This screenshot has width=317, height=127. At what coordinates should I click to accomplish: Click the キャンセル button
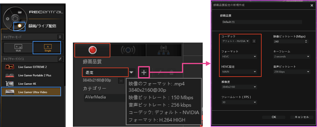click(302, 117)
